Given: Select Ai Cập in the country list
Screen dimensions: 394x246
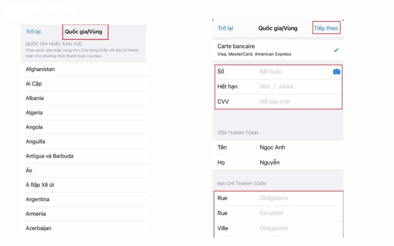Looking at the screenshot, I should (x=34, y=83).
